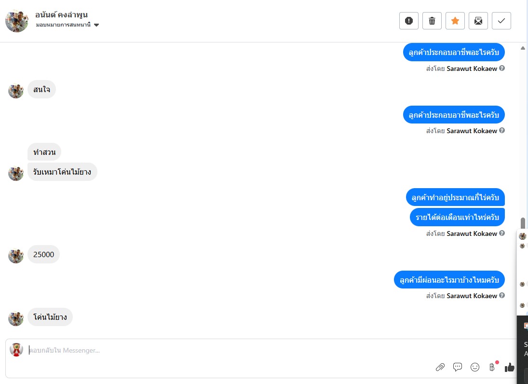Mark conversation as unread with envelope icon
Screen dimensions: 528x384
[478, 21]
